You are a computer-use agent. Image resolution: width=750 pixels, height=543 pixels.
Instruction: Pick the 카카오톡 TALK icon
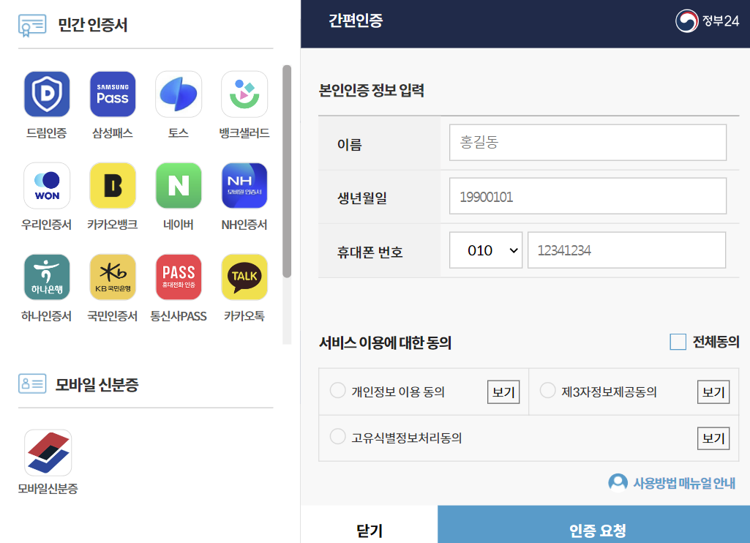pos(244,277)
